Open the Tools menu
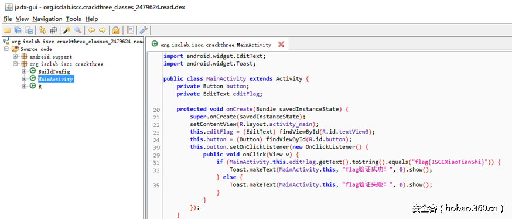Viewport: 512px width, 219px height. tap(74, 19)
